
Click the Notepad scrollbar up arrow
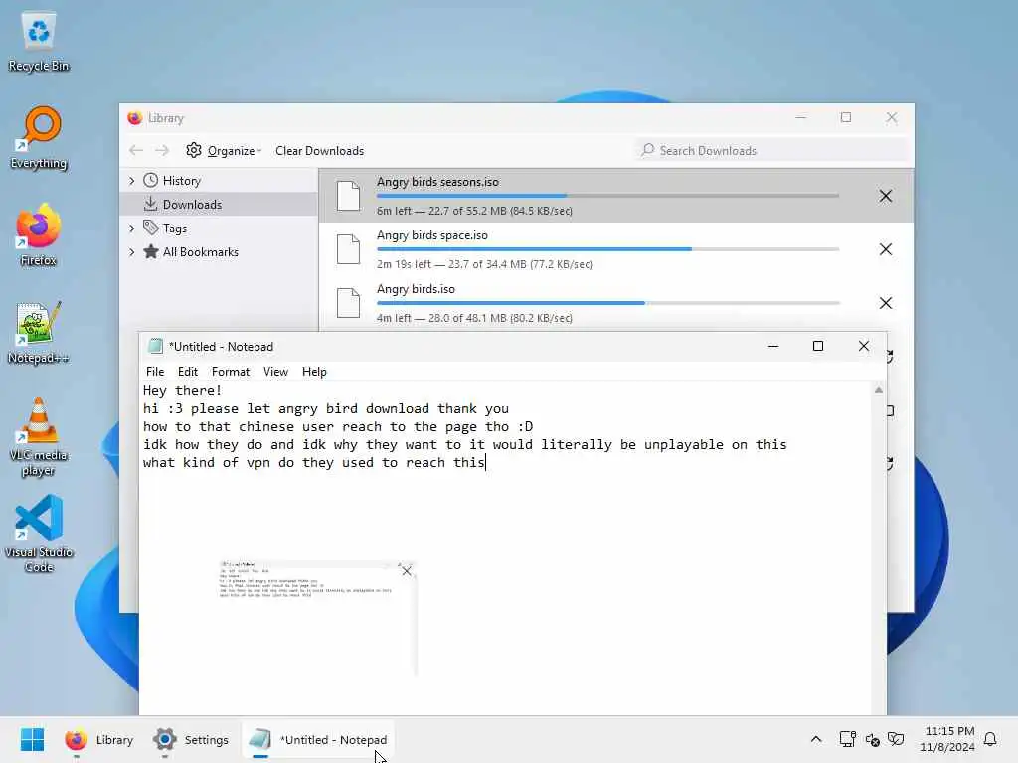click(879, 390)
